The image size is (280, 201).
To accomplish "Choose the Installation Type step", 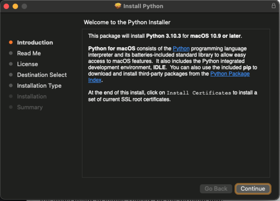I will tap(39, 85).
